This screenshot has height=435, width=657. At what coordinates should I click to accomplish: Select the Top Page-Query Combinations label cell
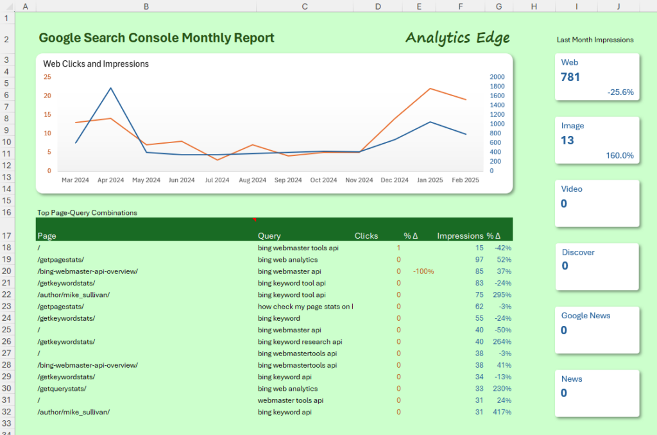[85, 212]
